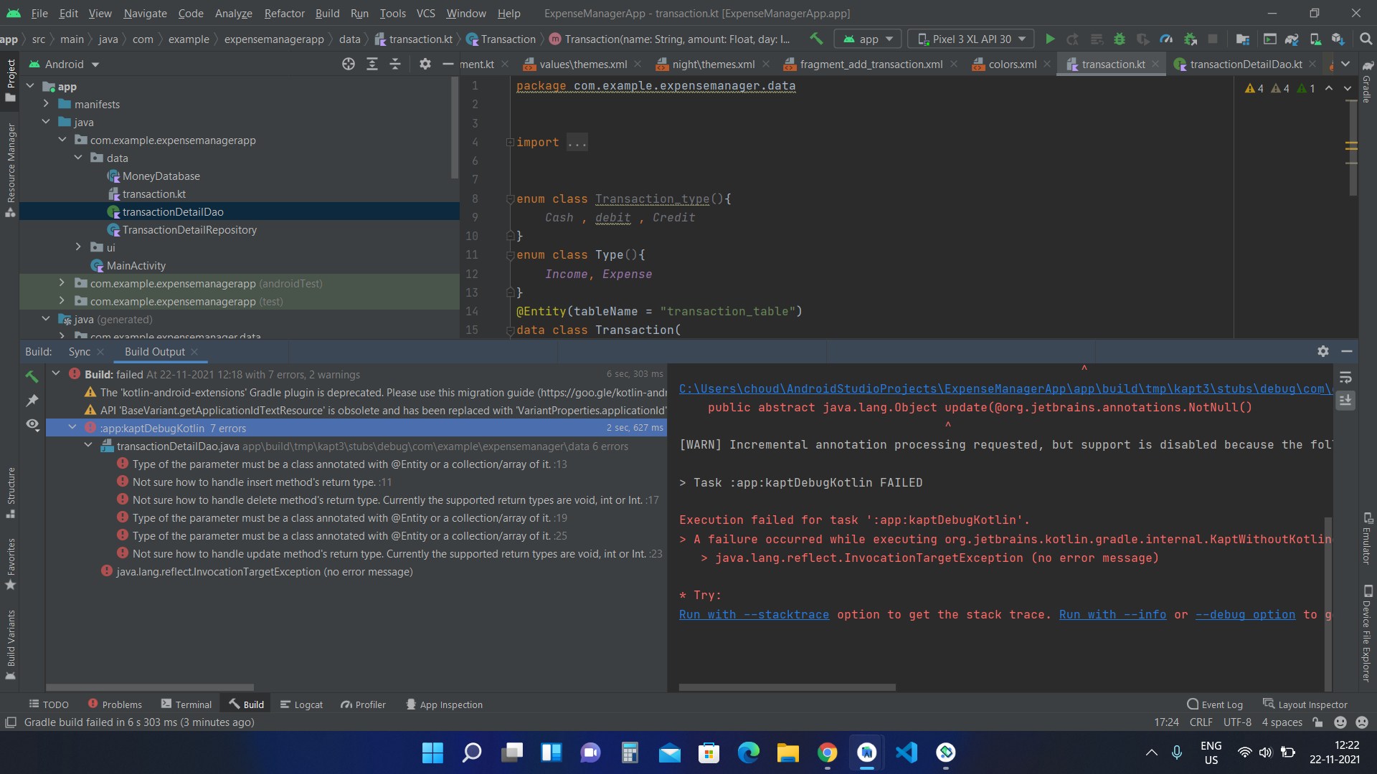Click the Refactor menu item
This screenshot has height=774, width=1377.
point(285,12)
